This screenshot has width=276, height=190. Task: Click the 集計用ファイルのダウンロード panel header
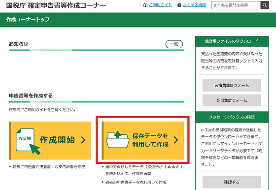tap(232, 41)
